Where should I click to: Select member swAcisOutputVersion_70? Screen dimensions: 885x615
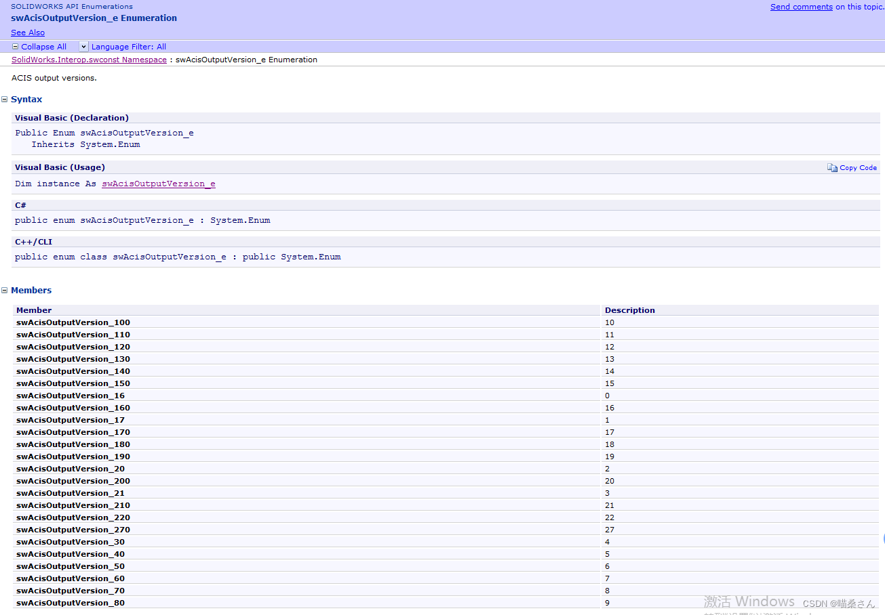pyautogui.click(x=71, y=591)
